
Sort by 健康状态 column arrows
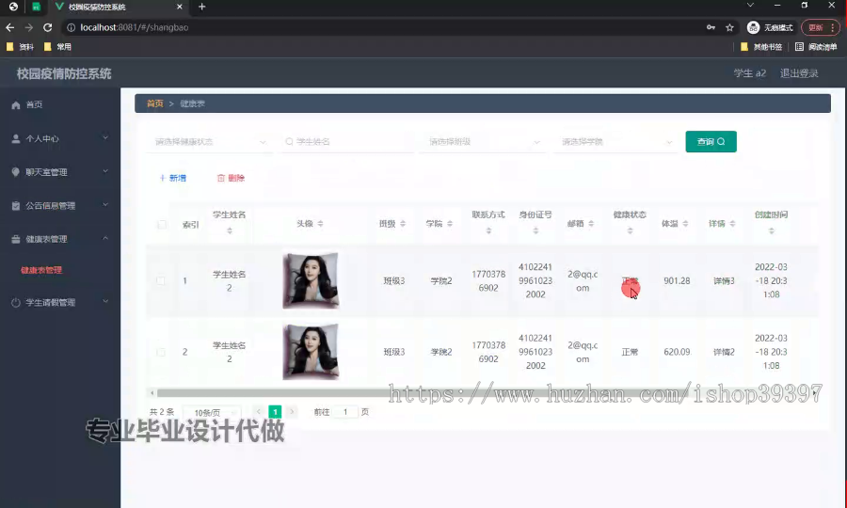630,231
